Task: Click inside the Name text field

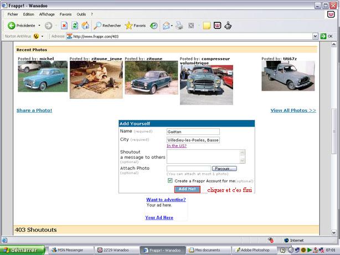Action: 193,132
